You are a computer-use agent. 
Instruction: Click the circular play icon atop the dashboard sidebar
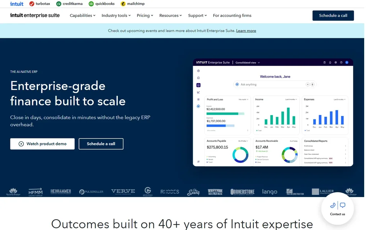pyautogui.click(x=198, y=71)
